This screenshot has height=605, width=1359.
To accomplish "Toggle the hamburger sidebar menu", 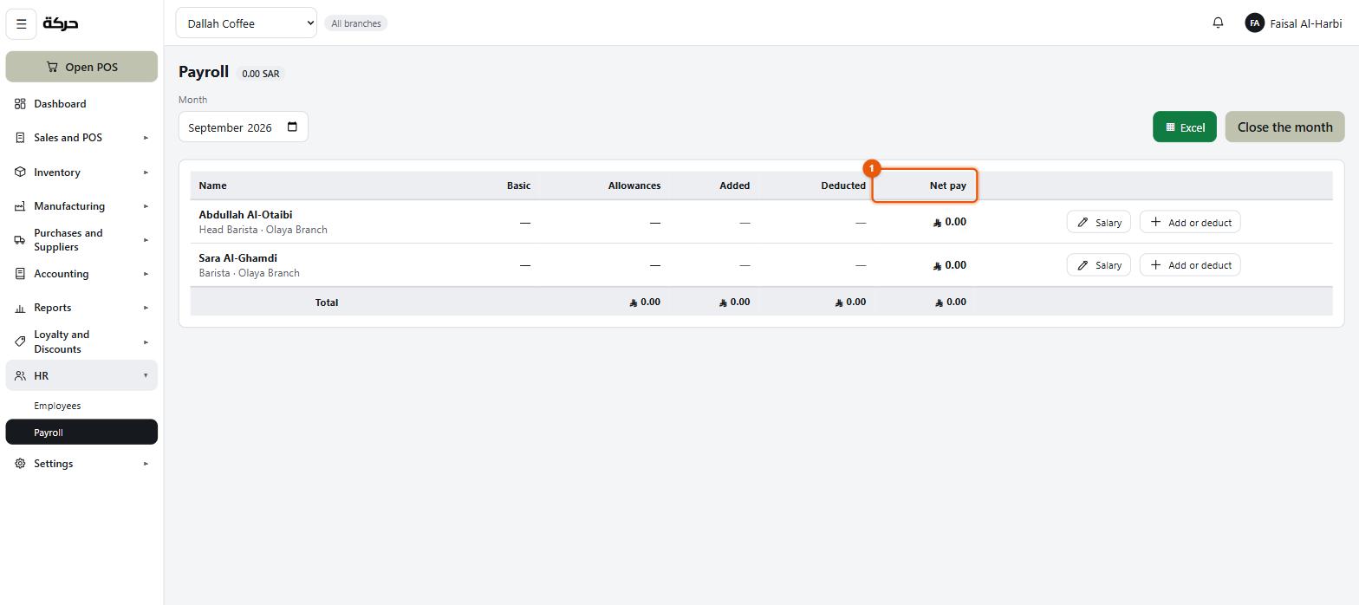I will (x=22, y=23).
